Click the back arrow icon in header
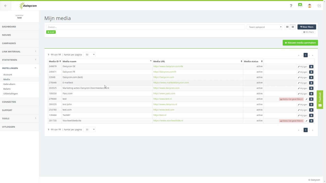326x183 pixels. [x=5, y=6]
